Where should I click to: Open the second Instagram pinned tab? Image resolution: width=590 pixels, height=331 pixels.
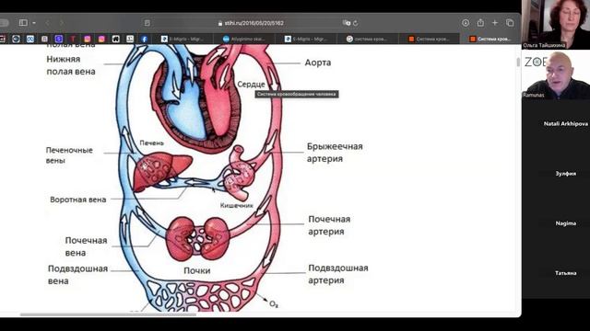[x=101, y=39]
